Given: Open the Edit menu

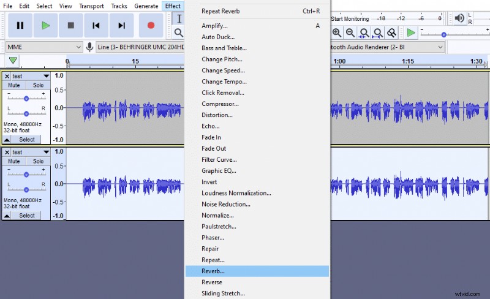Looking at the screenshot, I should tap(24, 6).
